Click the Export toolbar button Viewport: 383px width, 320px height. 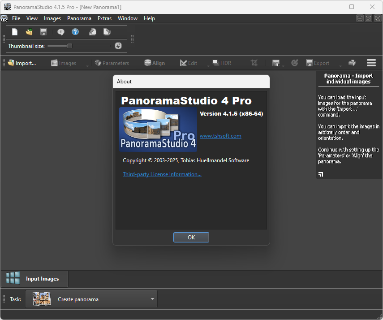click(x=318, y=63)
